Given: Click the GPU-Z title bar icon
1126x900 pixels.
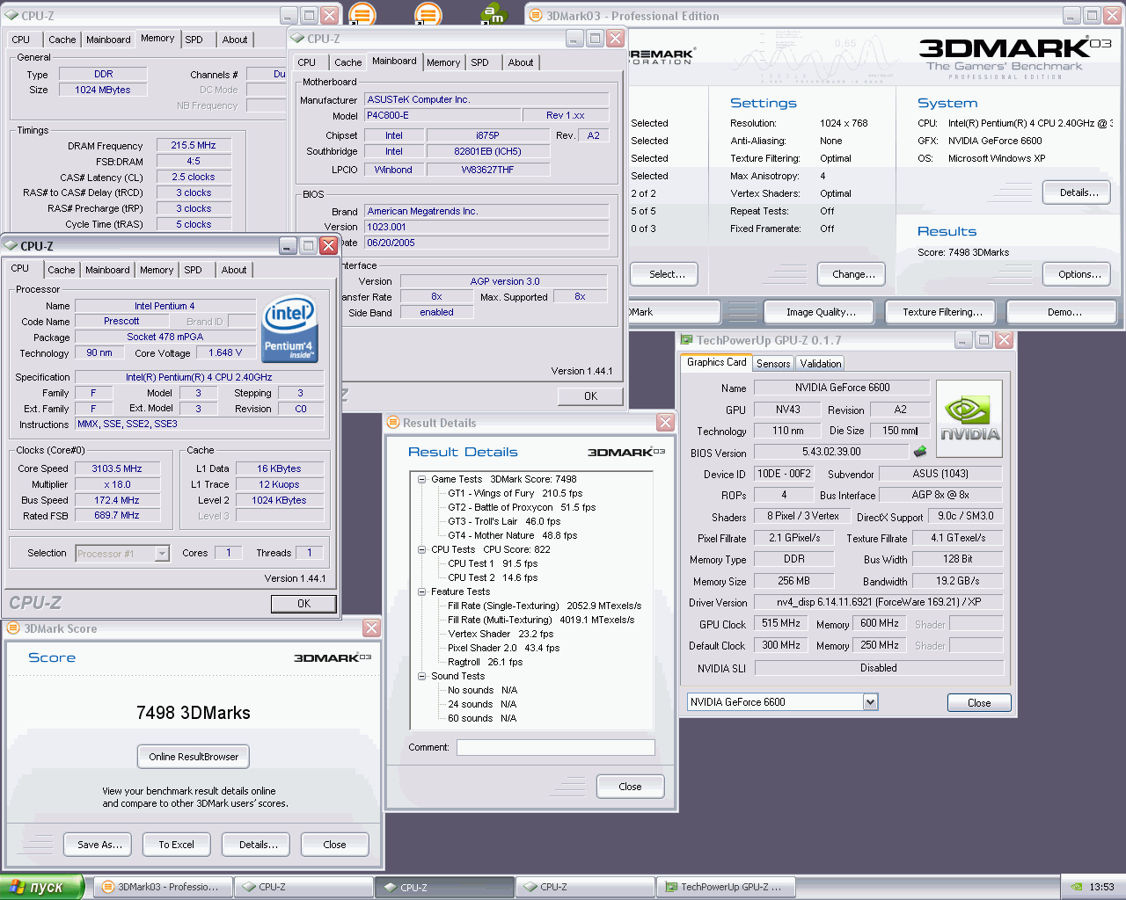Looking at the screenshot, I should (x=687, y=340).
